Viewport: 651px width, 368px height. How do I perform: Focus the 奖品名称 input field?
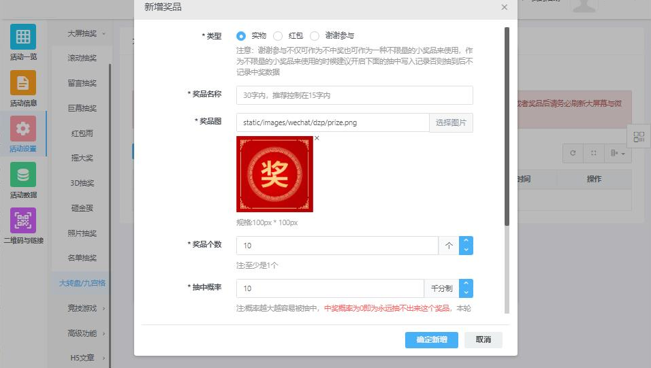pos(355,95)
